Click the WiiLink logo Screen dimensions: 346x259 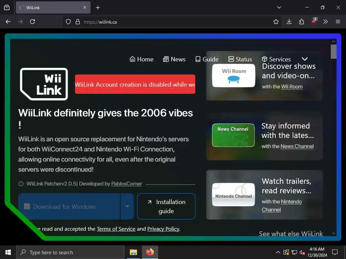tap(44, 84)
